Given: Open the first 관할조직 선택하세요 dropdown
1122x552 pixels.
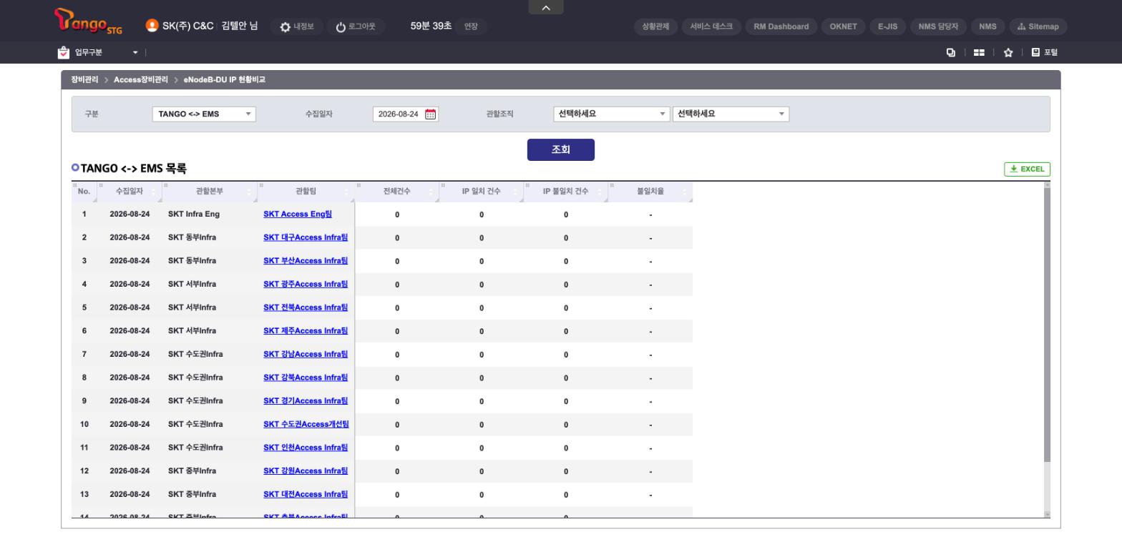Looking at the screenshot, I should tap(611, 114).
